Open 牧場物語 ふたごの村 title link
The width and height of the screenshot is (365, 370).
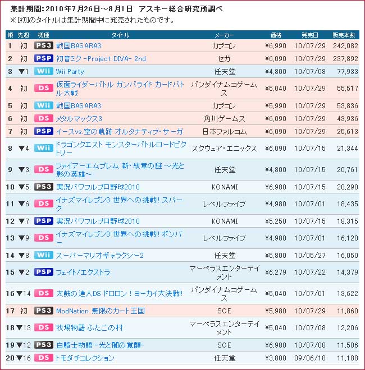point(89,328)
